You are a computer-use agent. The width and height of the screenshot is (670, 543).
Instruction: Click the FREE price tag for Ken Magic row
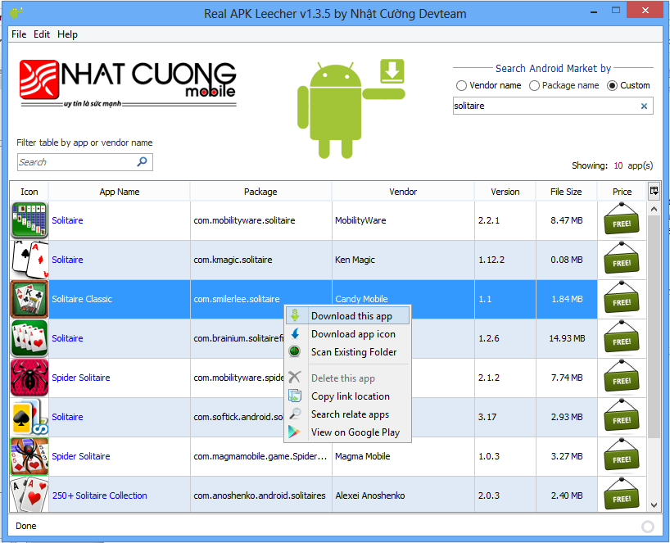point(622,259)
